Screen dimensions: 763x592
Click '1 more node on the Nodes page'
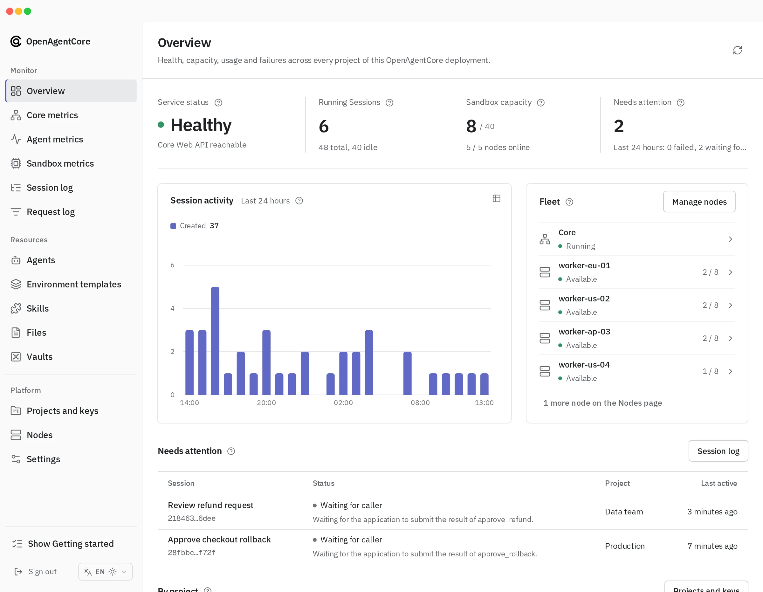tap(602, 403)
